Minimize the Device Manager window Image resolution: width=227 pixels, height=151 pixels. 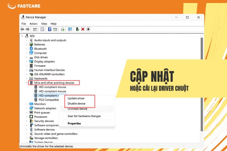(x=176, y=17)
